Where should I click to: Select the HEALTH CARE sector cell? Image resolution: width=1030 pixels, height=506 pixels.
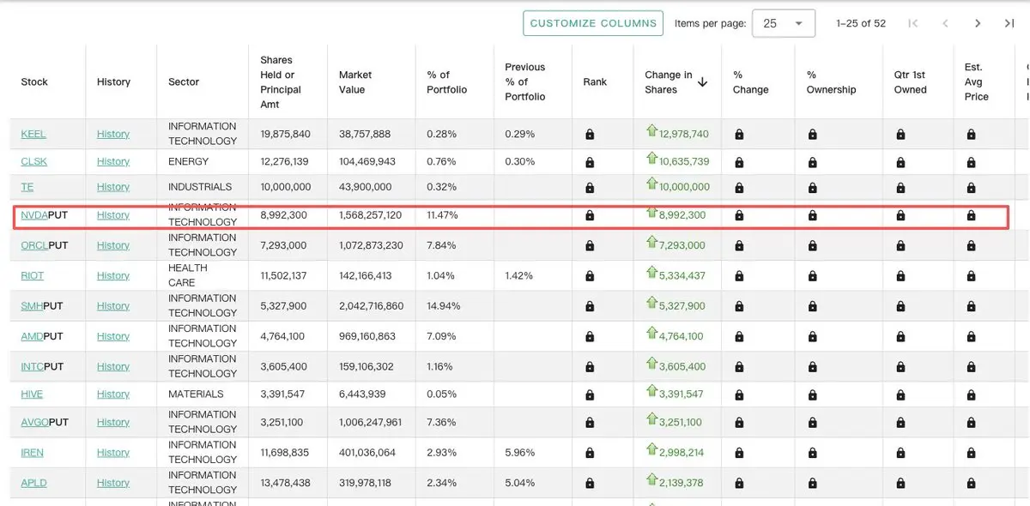188,275
